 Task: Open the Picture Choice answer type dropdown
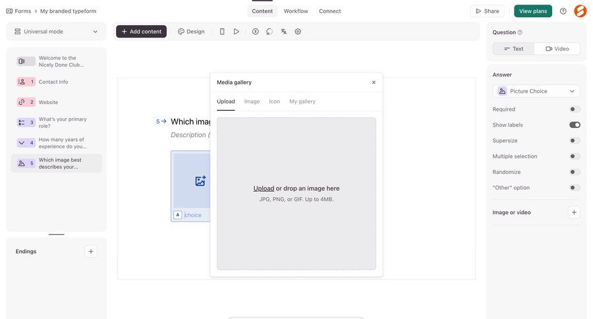point(536,91)
